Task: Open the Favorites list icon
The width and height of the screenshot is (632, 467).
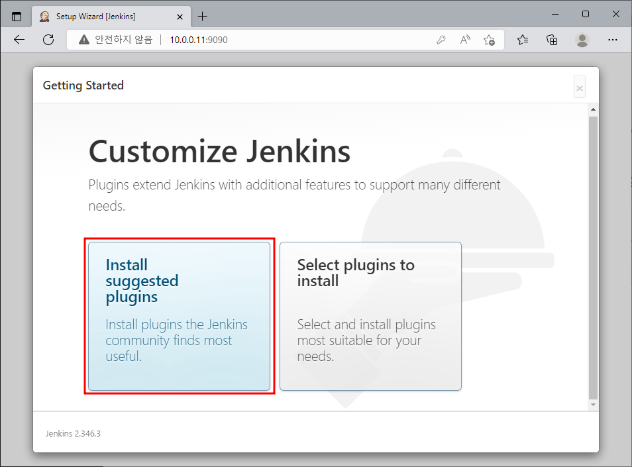Action: [x=523, y=40]
